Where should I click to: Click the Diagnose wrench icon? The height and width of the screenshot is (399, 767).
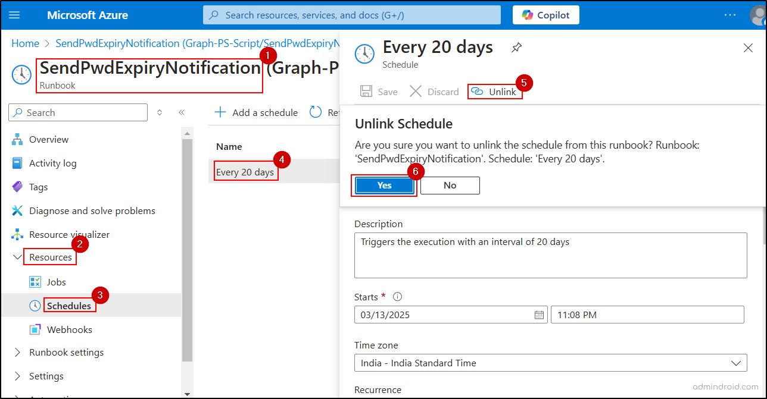click(17, 211)
